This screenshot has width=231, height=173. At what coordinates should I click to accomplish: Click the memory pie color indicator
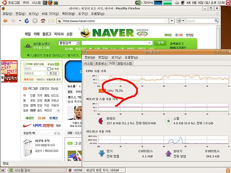102,121
